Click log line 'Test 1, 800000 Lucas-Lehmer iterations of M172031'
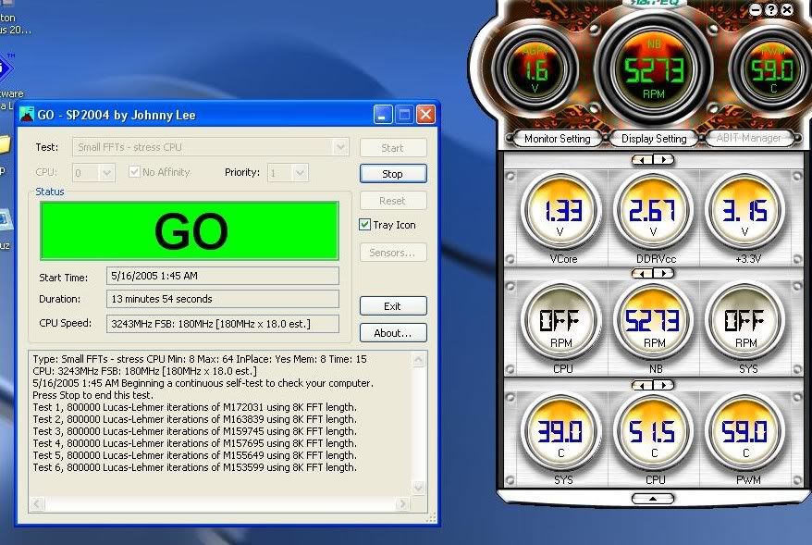The height and width of the screenshot is (545, 812). (195, 407)
